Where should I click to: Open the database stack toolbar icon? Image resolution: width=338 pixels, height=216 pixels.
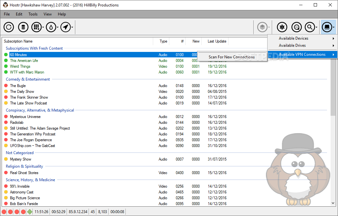(23, 27)
